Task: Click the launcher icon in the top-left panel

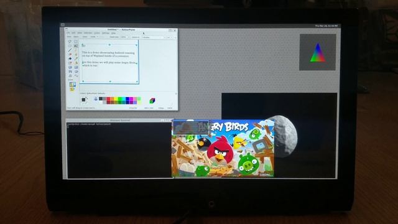Action: click(x=62, y=25)
